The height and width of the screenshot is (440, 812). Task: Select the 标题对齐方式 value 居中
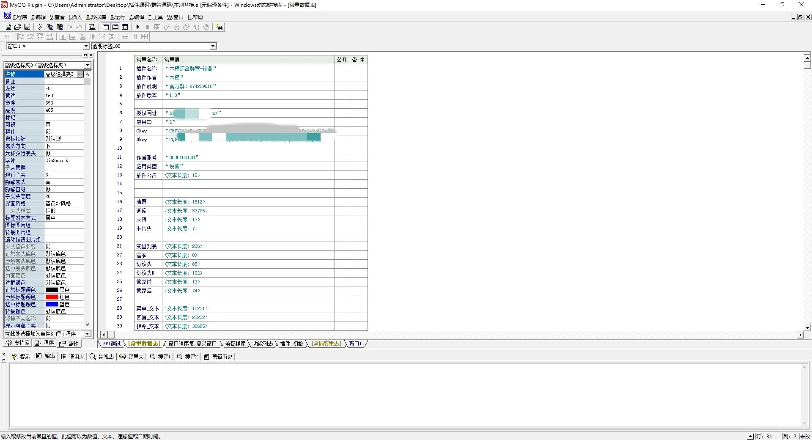(x=64, y=218)
